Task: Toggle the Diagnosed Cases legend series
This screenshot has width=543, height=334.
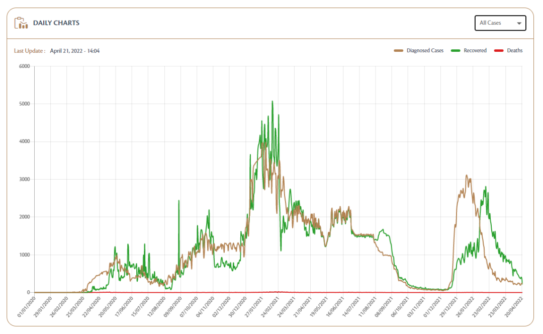Action: pos(419,51)
